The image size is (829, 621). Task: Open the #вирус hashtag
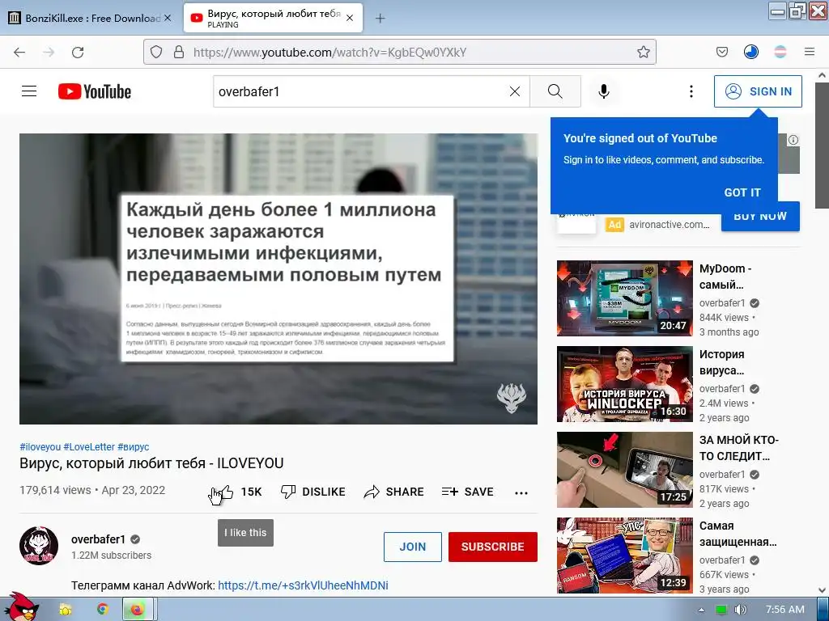click(134, 446)
